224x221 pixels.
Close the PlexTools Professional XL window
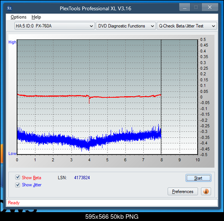[210, 7]
